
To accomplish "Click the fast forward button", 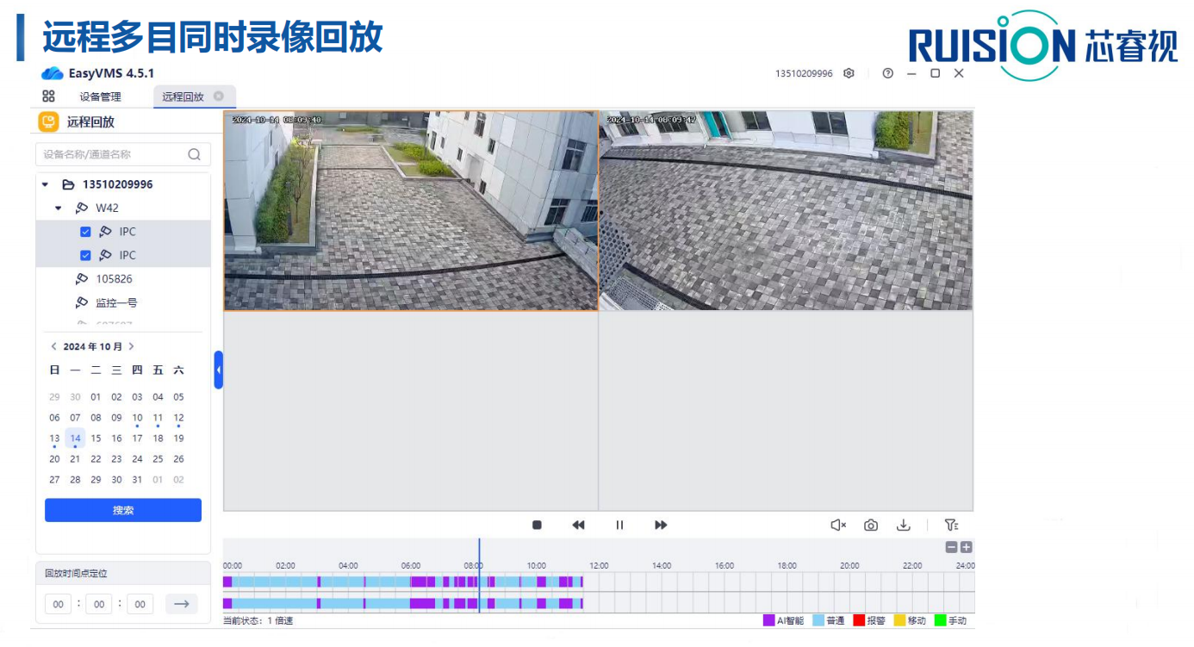I will 661,525.
